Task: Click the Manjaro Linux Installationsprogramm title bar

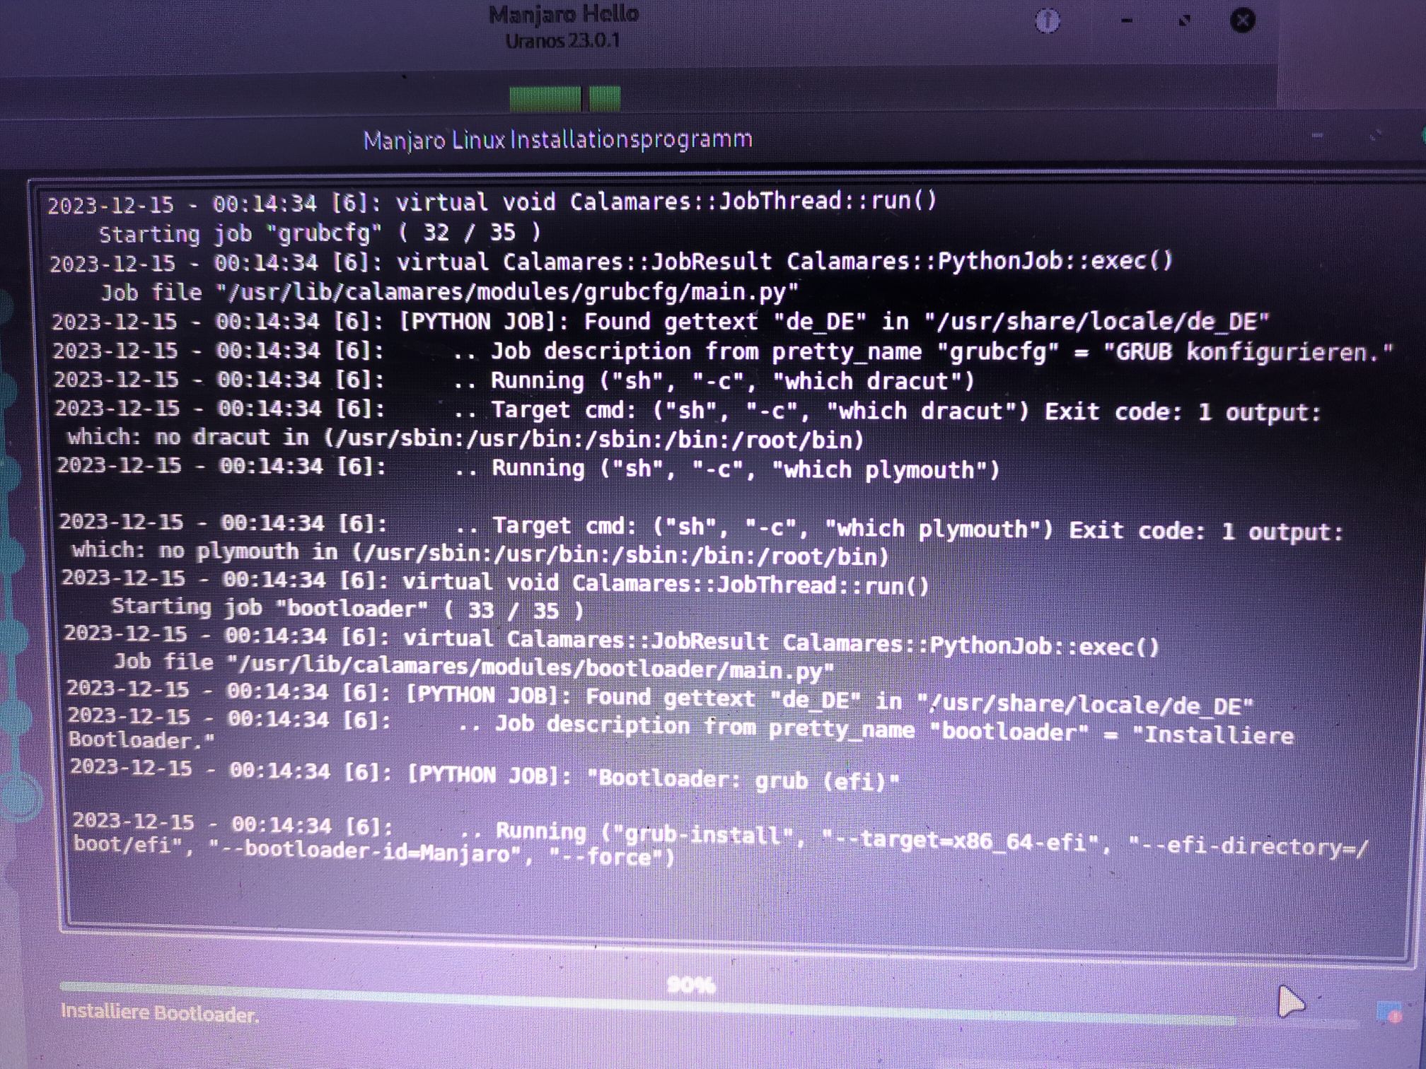Action: tap(557, 139)
